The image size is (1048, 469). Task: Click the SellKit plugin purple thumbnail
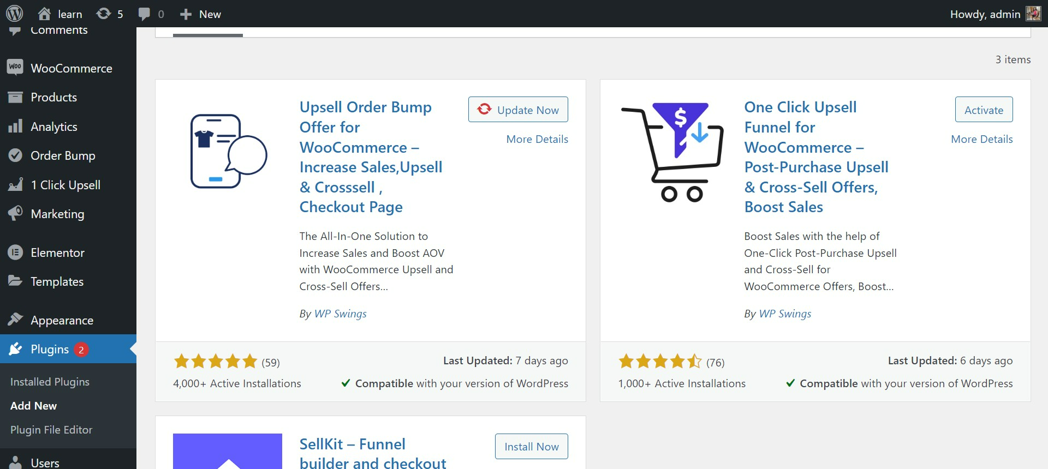[228, 451]
